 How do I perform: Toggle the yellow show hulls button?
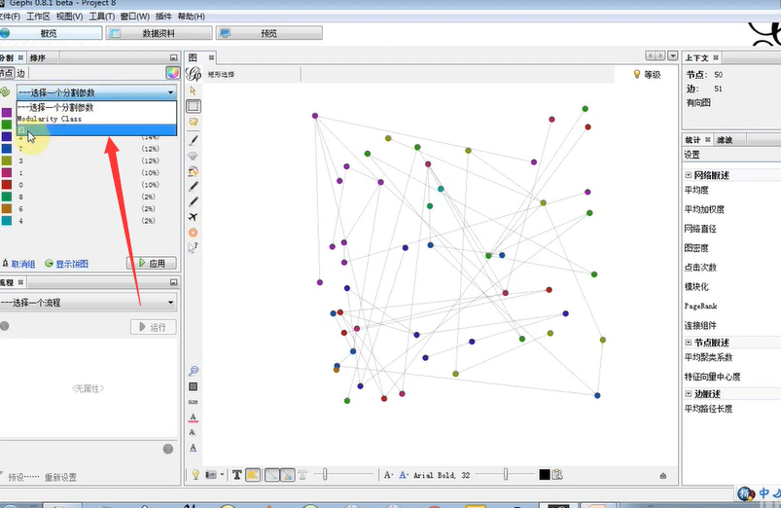point(253,475)
